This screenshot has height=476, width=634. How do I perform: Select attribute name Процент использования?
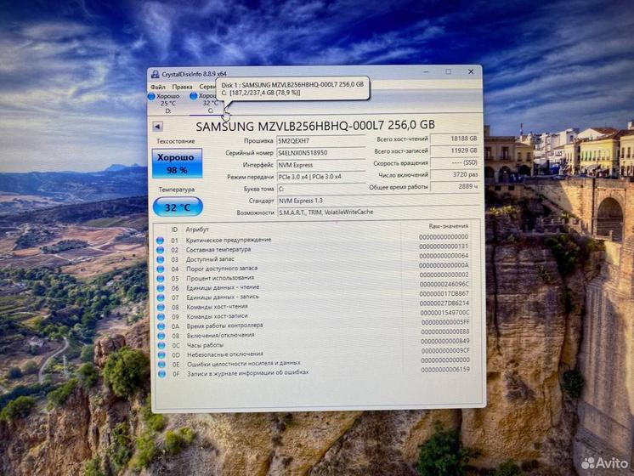tap(220, 278)
